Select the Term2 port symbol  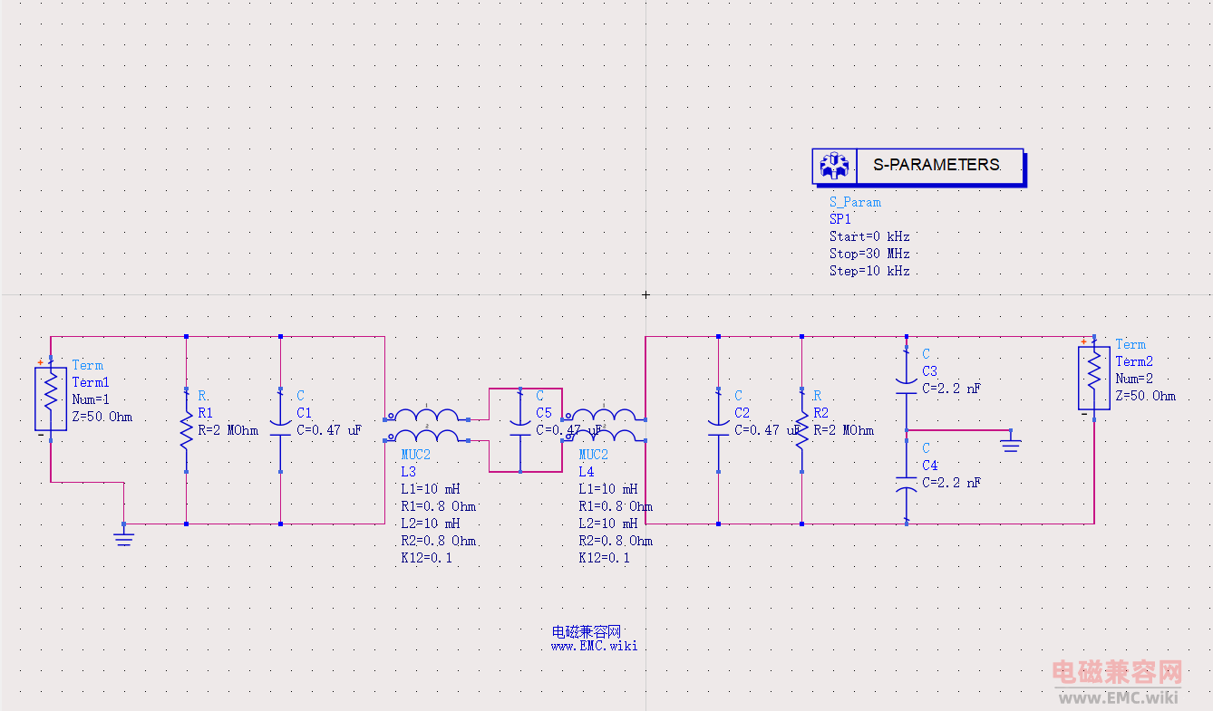point(1094,377)
